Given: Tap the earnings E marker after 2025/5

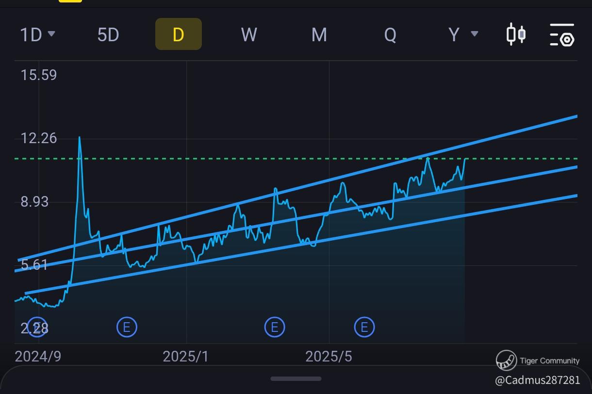Looking at the screenshot, I should [x=364, y=327].
